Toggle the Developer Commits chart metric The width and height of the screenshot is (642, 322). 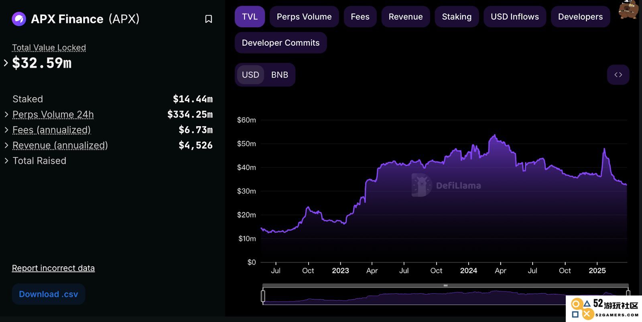click(280, 43)
